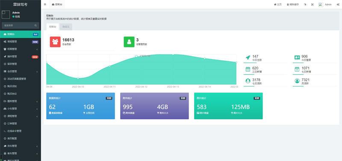Image resolution: width=342 pixels, height=161 pixels.
Task: Click the user circle icon beside 3178
Action: coord(248,81)
